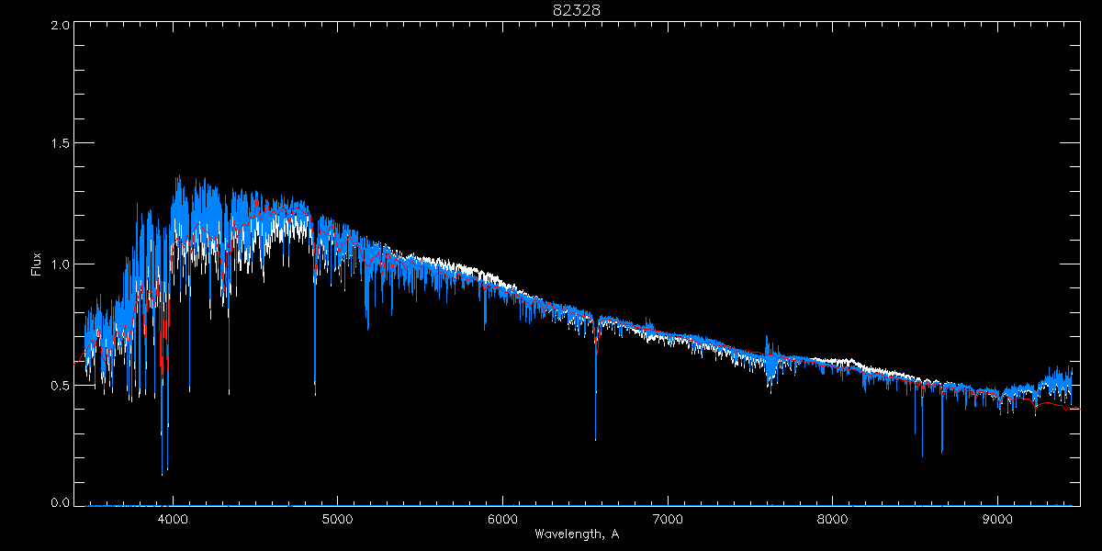Image resolution: width=1102 pixels, height=551 pixels.
Task: Select the 8000 x-axis tick label
Action: point(833,517)
